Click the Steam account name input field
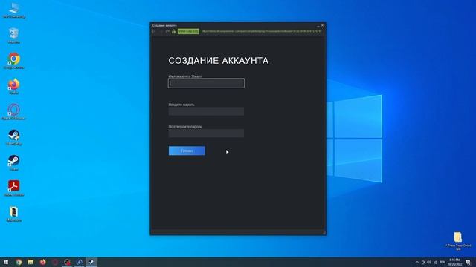The height and width of the screenshot is (267, 476). [206, 83]
